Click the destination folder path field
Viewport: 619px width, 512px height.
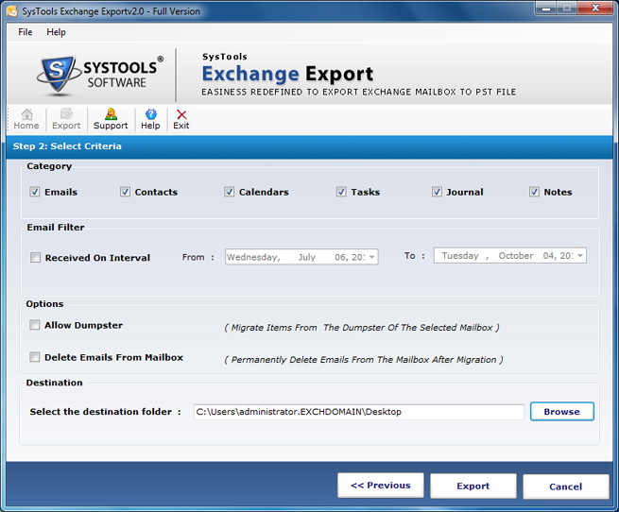358,412
